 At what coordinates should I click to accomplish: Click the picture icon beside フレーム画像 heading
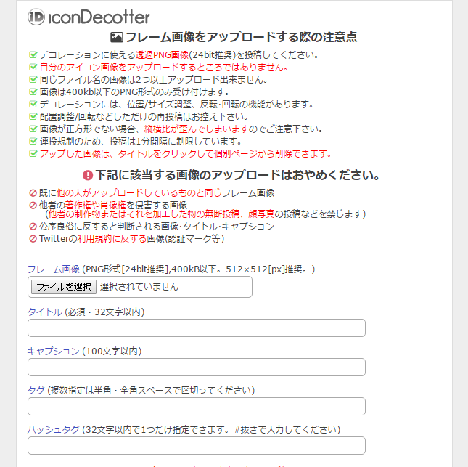point(116,38)
